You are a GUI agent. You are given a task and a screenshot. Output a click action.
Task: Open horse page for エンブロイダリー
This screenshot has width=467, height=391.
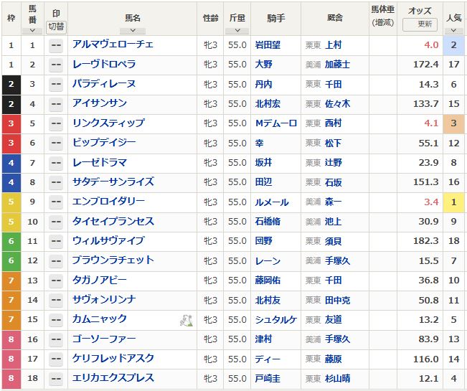click(108, 202)
